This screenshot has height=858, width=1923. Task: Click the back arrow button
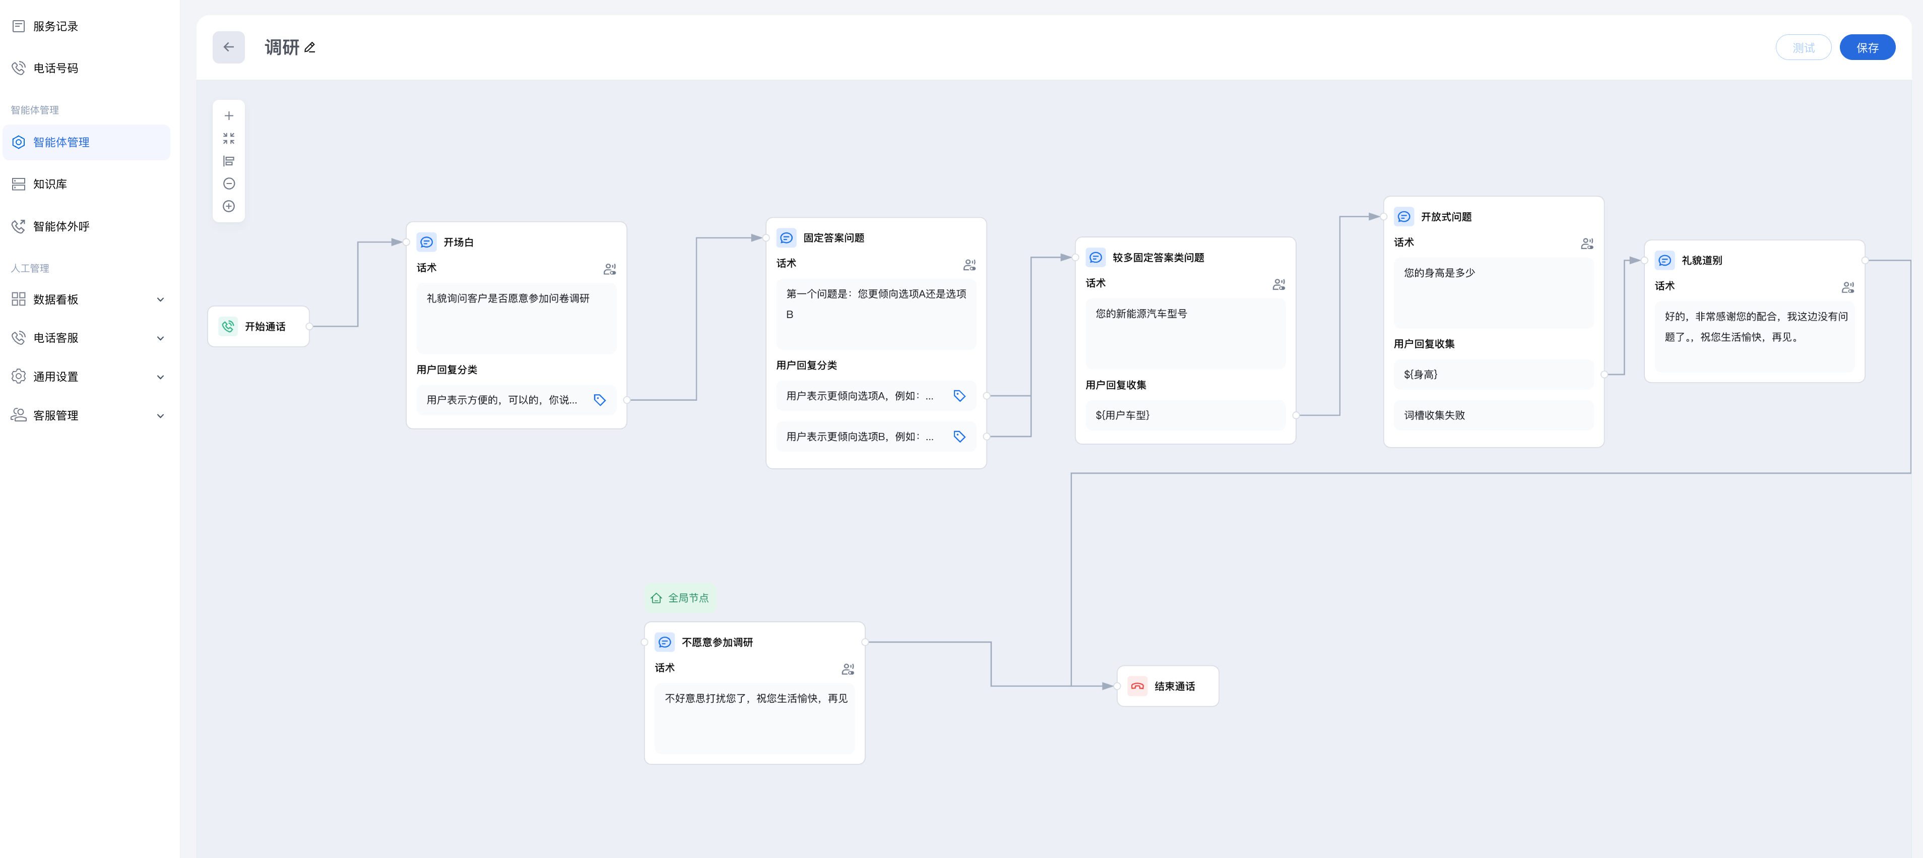(x=228, y=47)
